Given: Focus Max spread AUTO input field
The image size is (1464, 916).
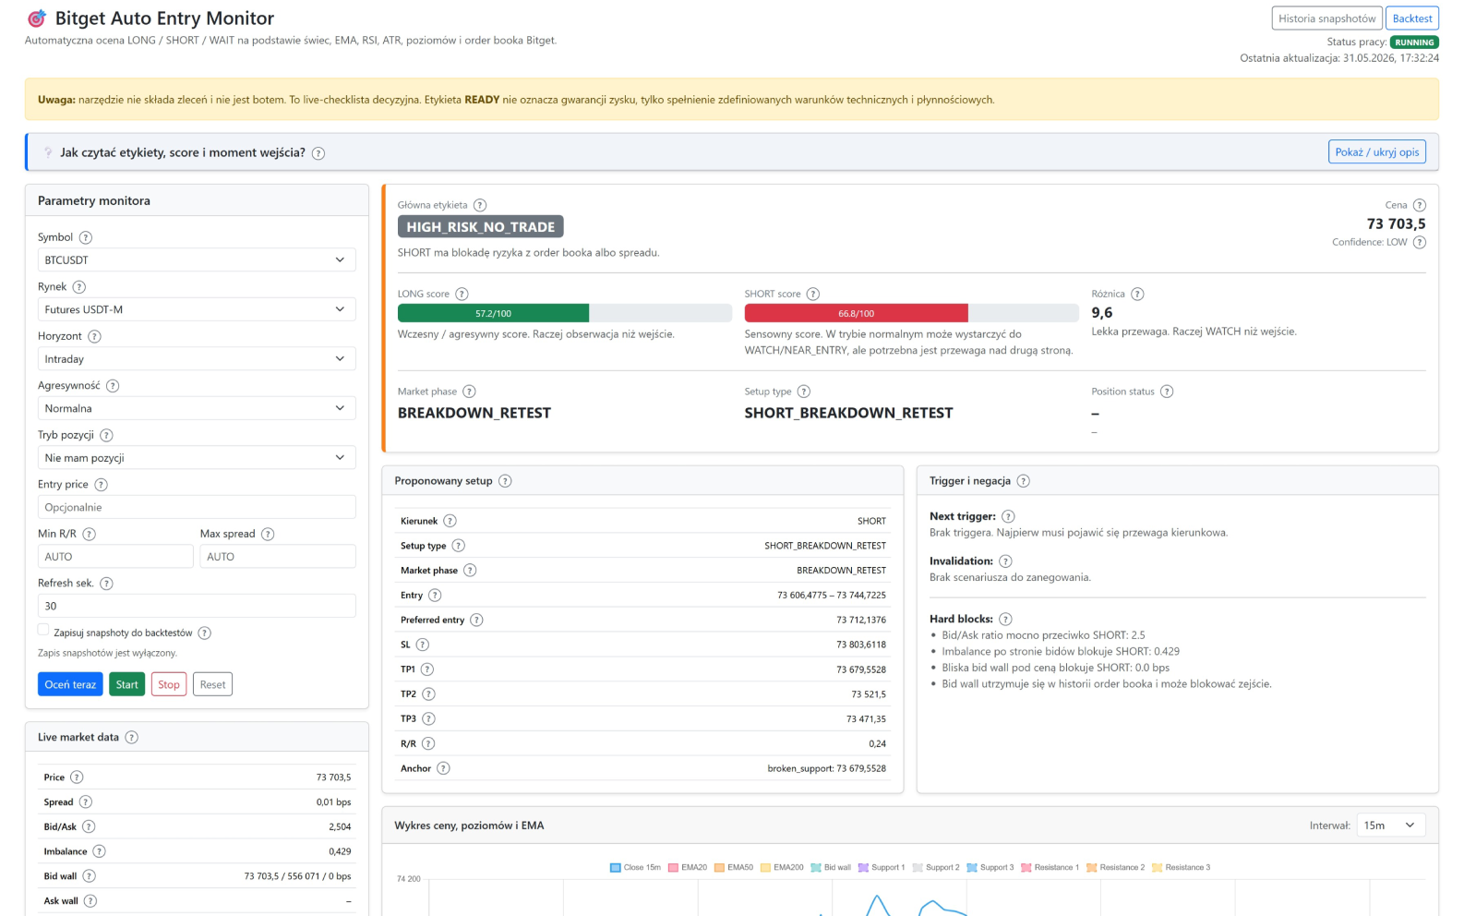Looking at the screenshot, I should (278, 556).
